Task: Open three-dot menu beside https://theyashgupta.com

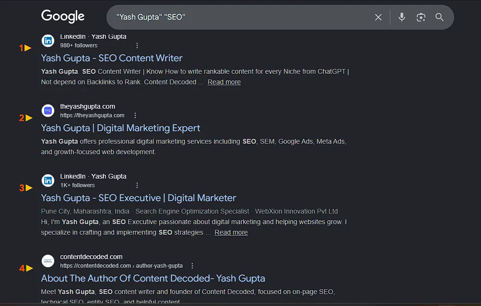Action: coord(135,115)
